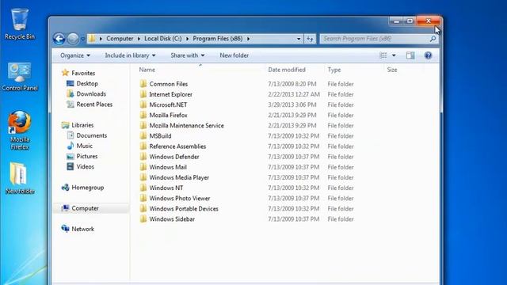Click the Back navigation arrow button
Image resolution: width=507 pixels, height=285 pixels.
tap(59, 39)
